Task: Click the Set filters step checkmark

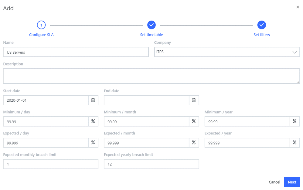Action: click(x=262, y=25)
